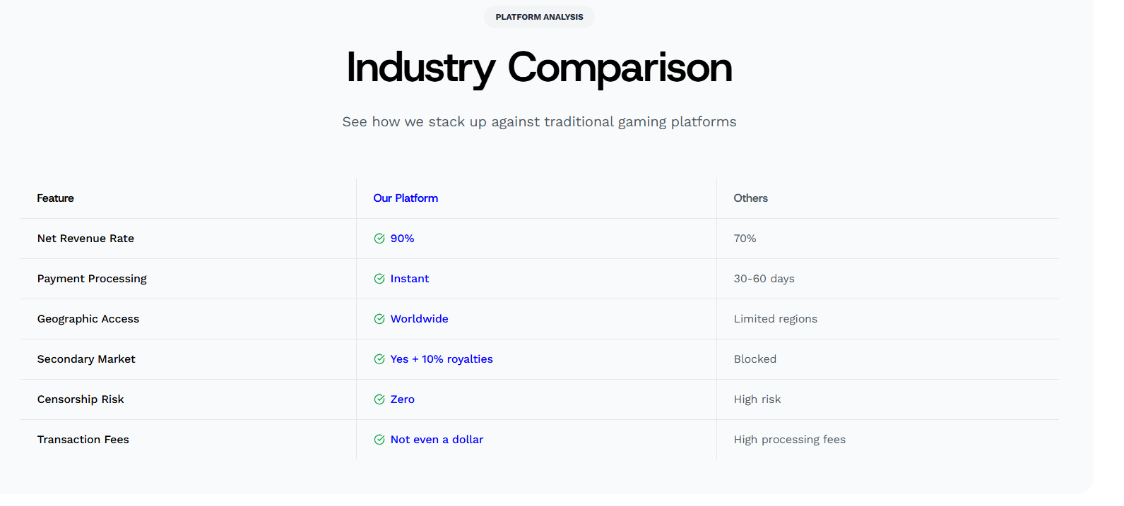Click the Industry Comparison heading

[x=539, y=68]
